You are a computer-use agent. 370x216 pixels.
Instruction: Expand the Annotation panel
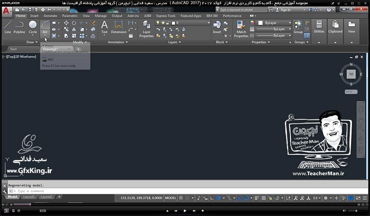pyautogui.click(x=117, y=42)
